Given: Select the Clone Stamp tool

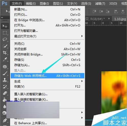Looking at the screenshot, I should pyautogui.click(x=5, y=80).
